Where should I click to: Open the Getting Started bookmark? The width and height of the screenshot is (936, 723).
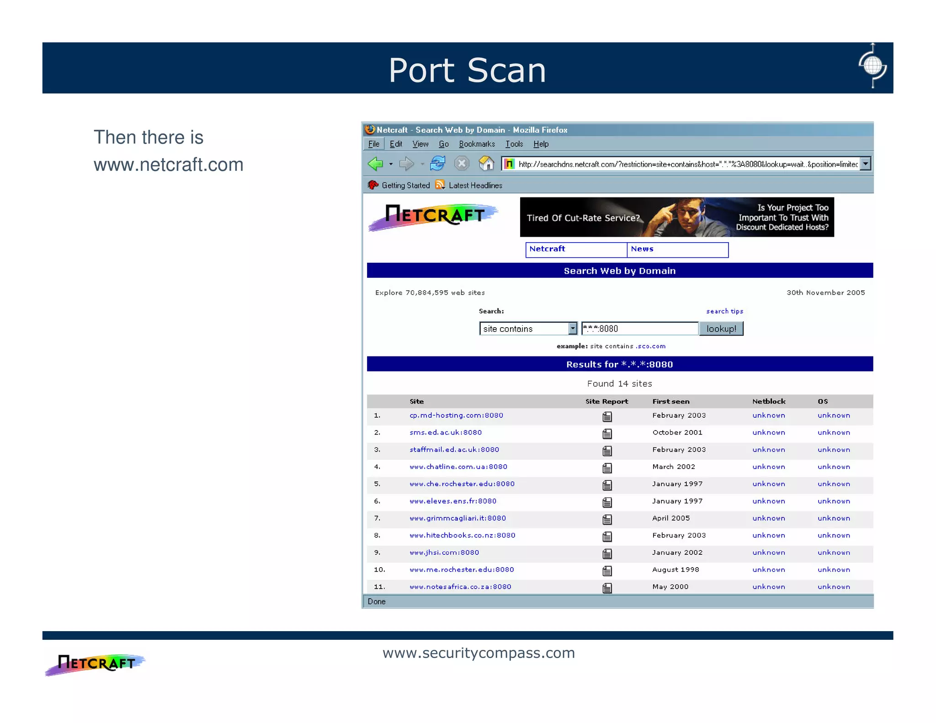tap(399, 185)
